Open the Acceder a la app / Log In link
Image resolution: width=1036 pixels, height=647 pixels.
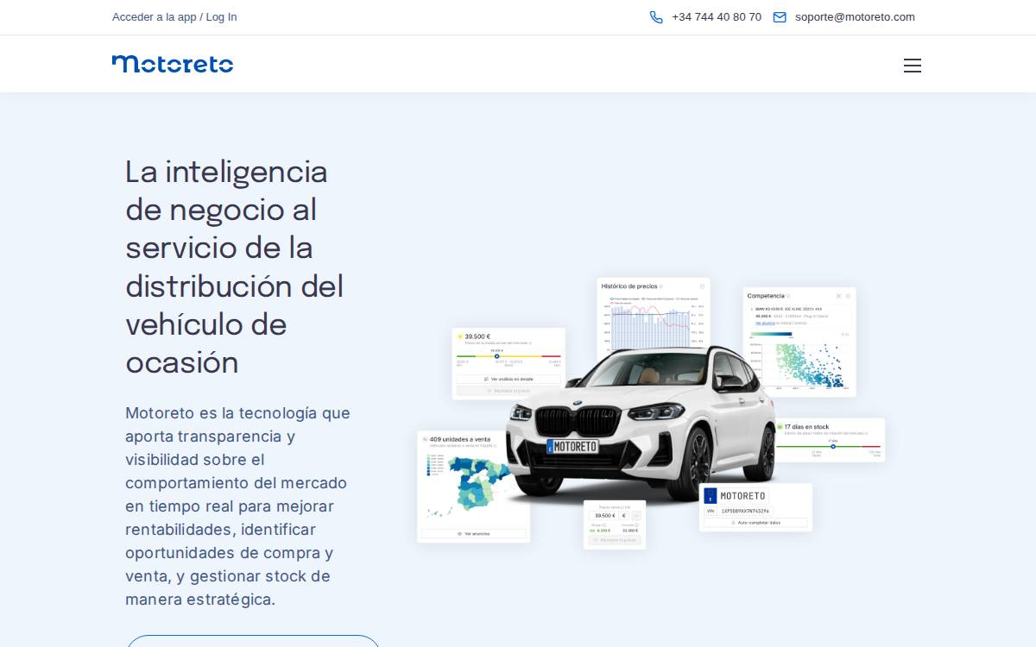[174, 17]
